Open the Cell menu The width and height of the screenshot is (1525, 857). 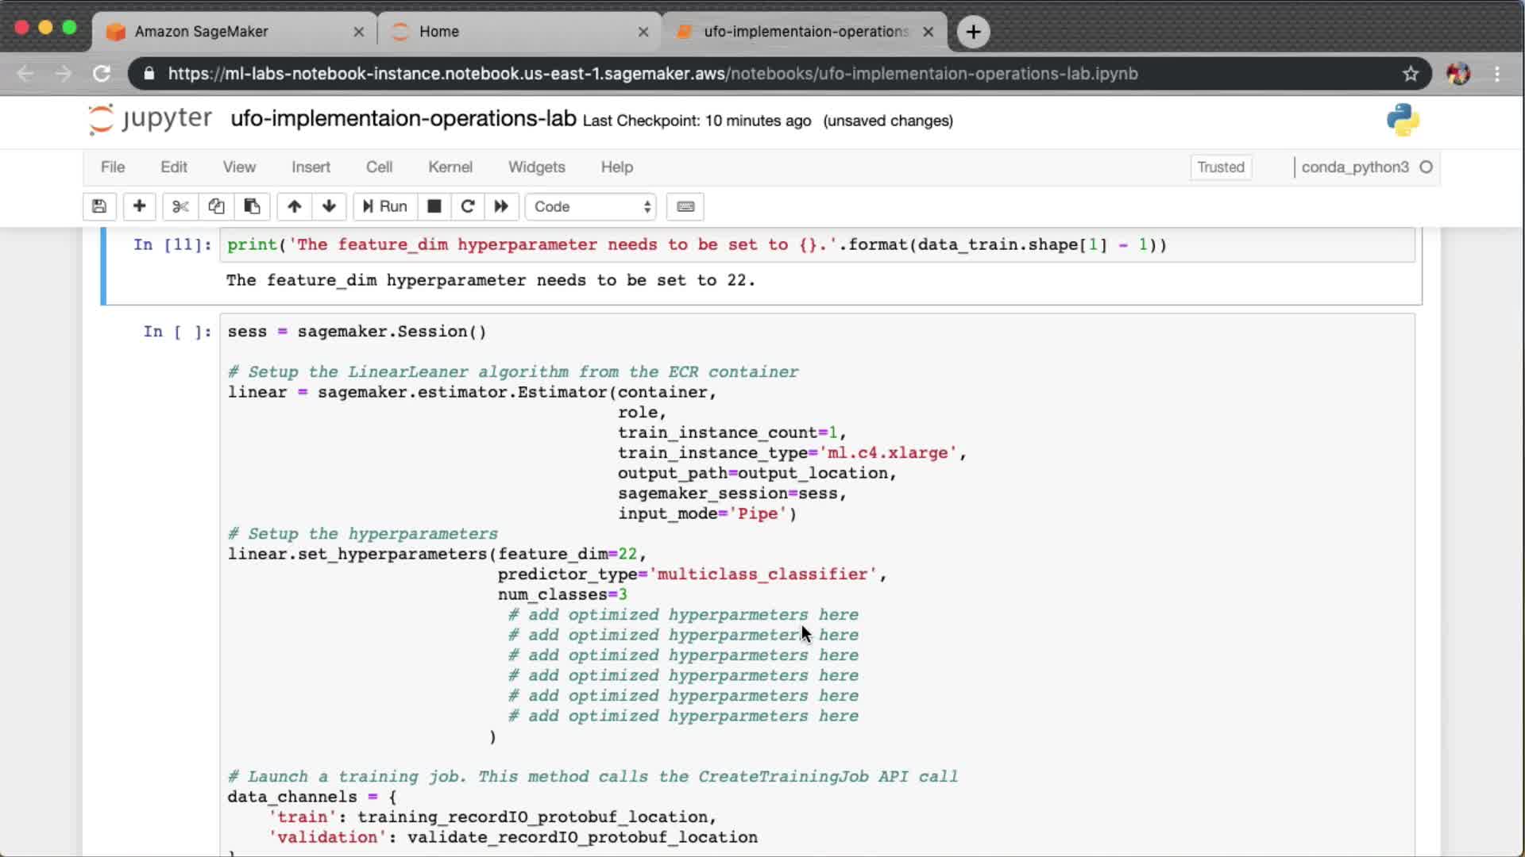[379, 167]
